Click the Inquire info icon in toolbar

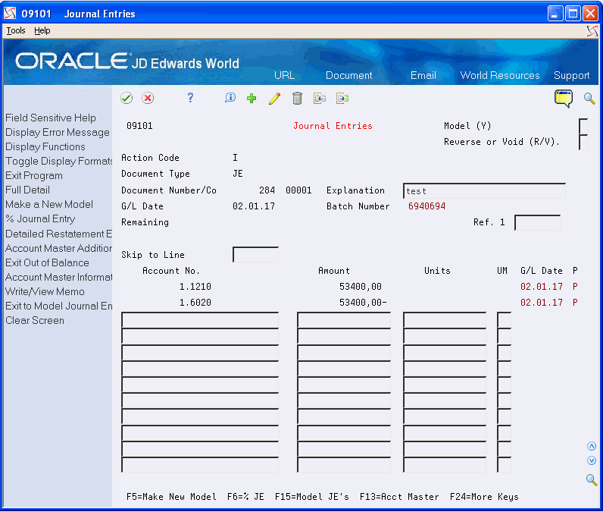point(230,98)
